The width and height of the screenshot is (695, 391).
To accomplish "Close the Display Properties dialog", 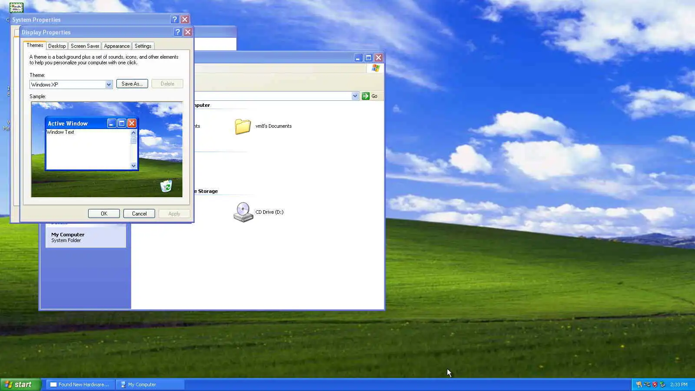I will (188, 32).
